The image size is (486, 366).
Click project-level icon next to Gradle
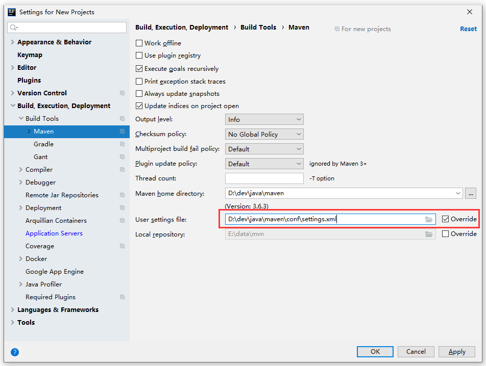122,144
